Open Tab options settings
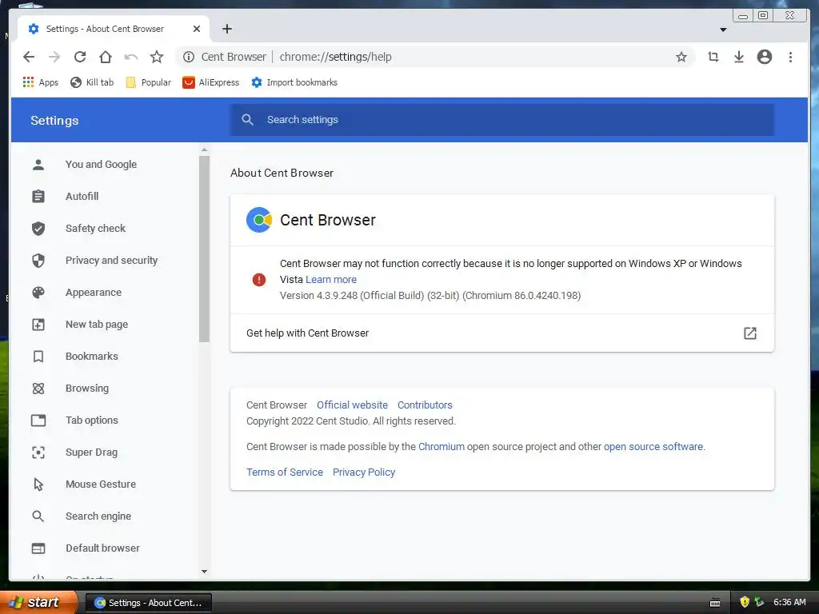The height and width of the screenshot is (614, 819). [x=92, y=420]
